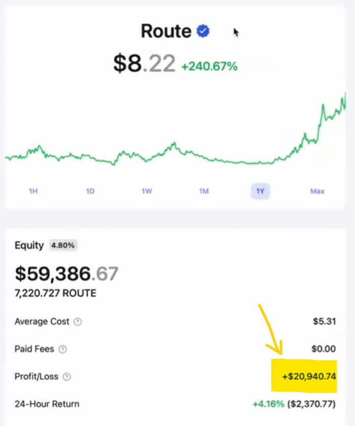355x426 pixels.
Task: Select the 1H time range
Action: 34,191
